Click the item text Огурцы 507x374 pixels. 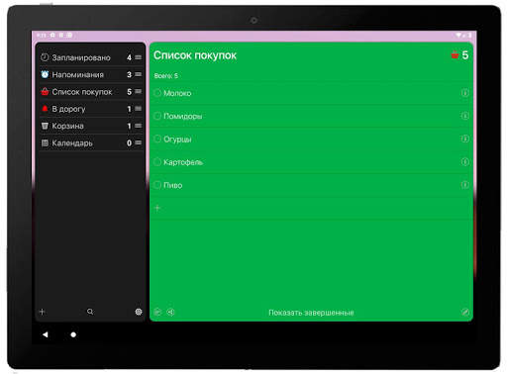177,140
